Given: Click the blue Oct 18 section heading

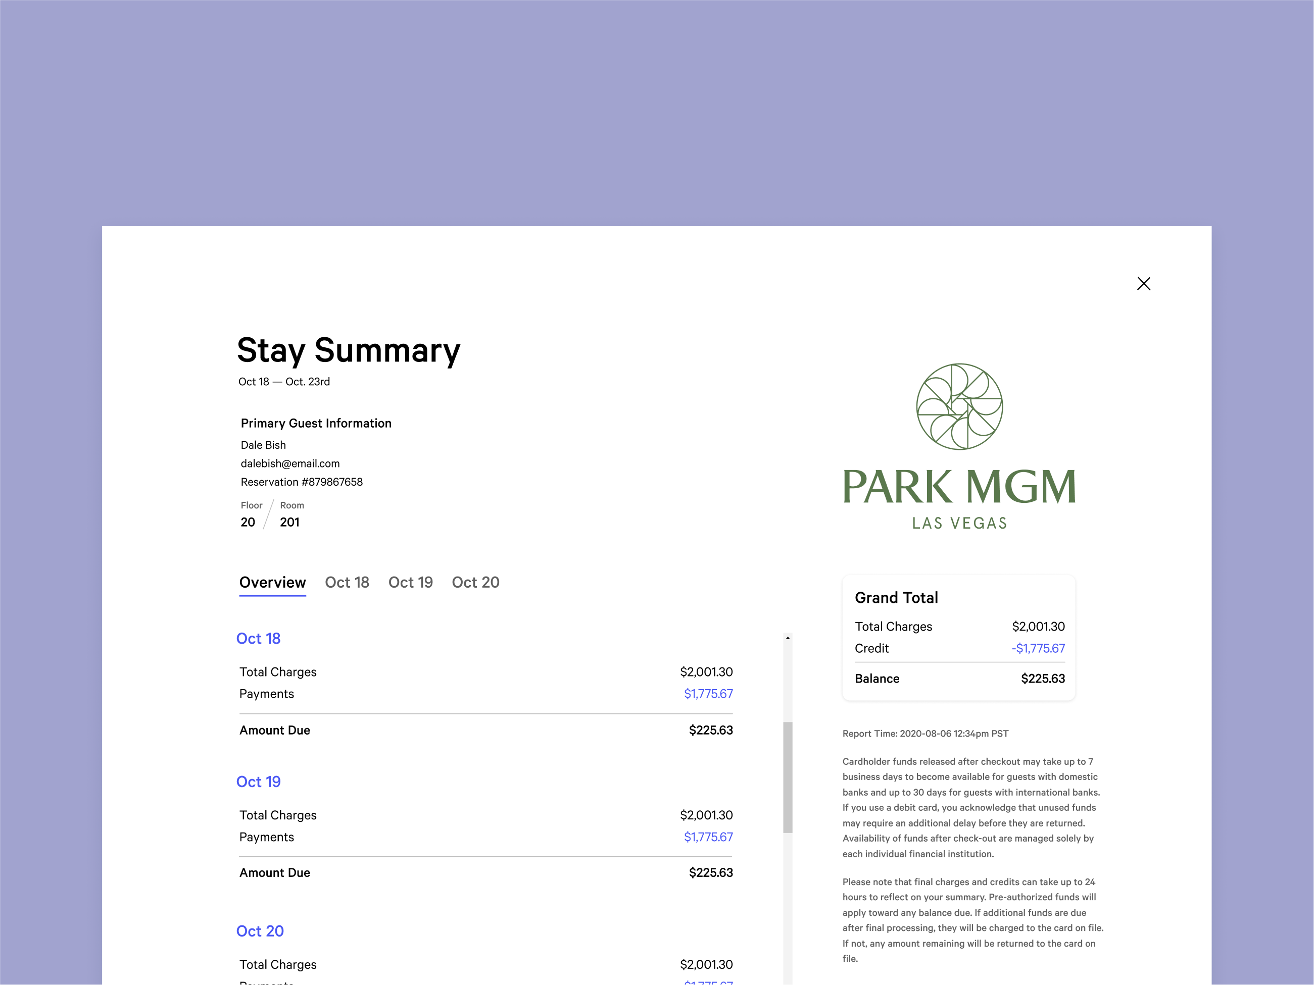Looking at the screenshot, I should [x=258, y=638].
